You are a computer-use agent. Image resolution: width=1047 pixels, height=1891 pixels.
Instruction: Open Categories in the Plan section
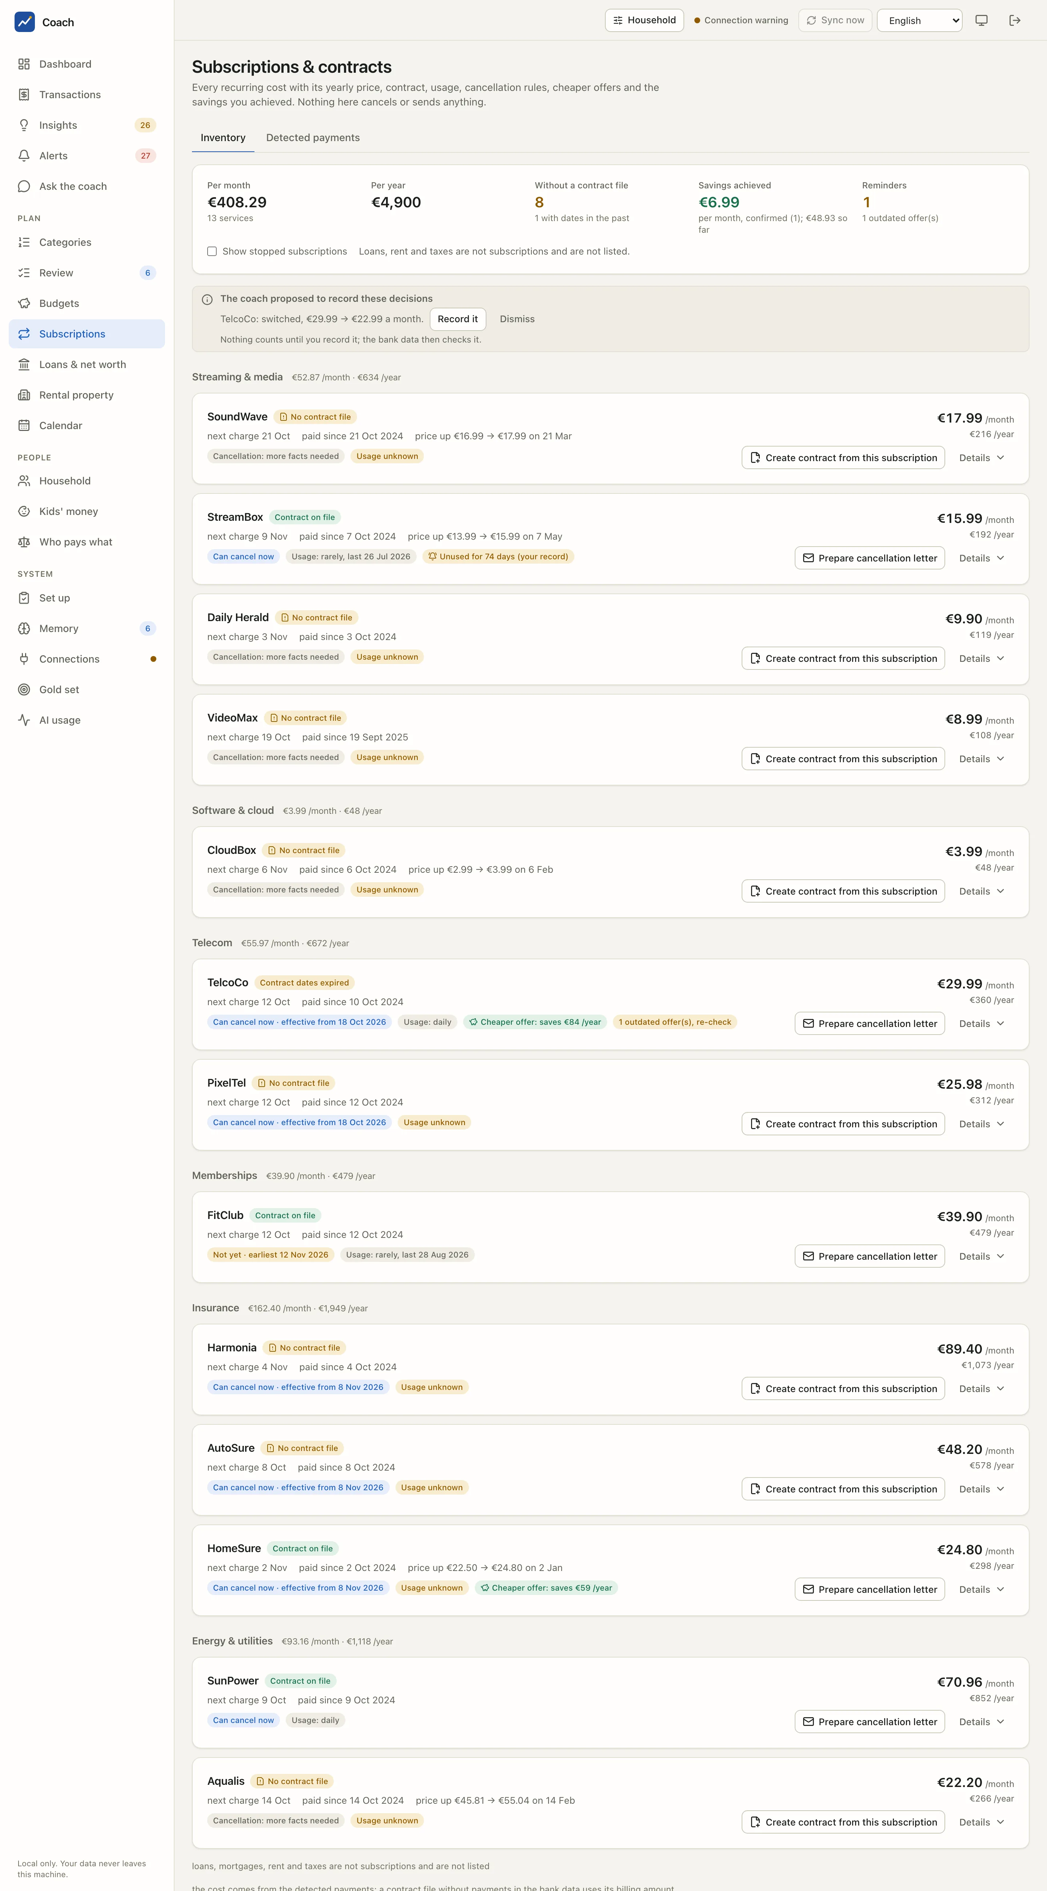[x=87, y=242]
